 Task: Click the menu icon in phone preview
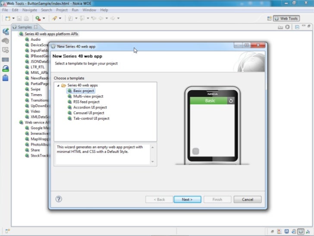[x=196, y=151]
